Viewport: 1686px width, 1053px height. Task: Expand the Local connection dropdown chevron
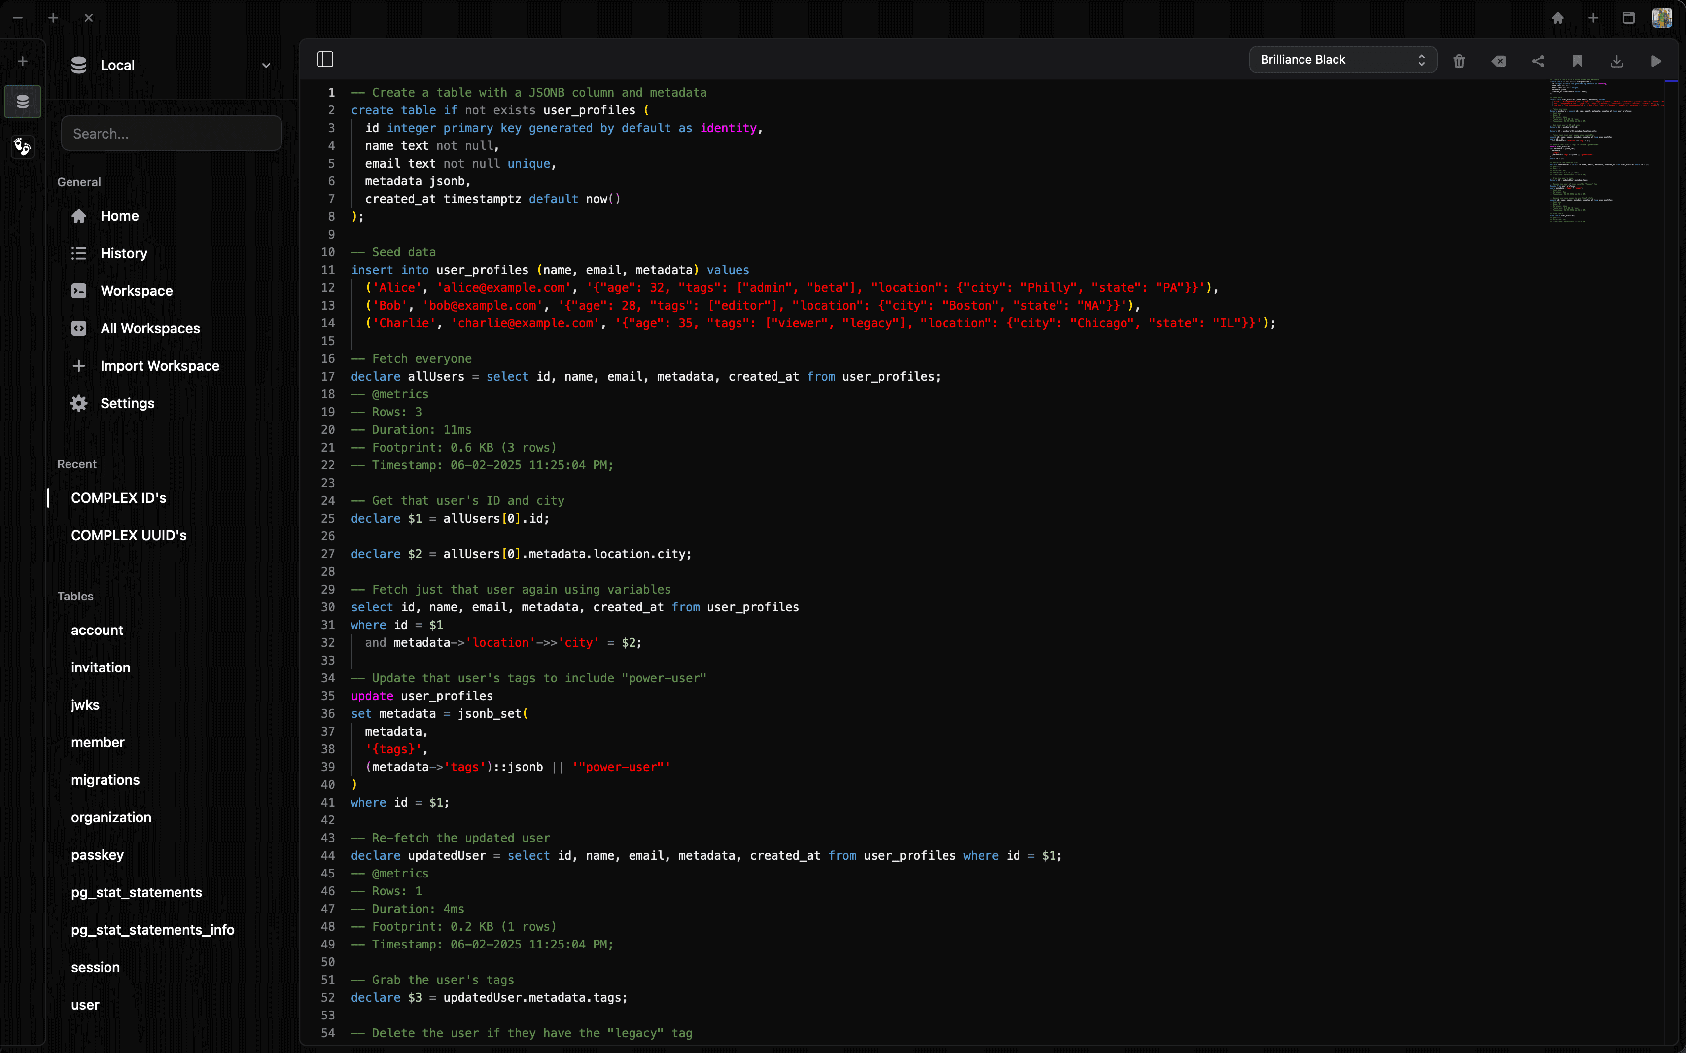(266, 66)
